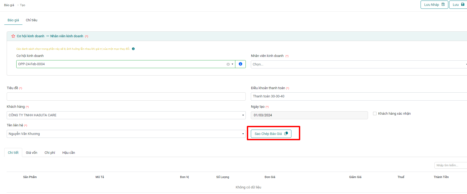Click info icon after the yellow warning text

pos(133,49)
